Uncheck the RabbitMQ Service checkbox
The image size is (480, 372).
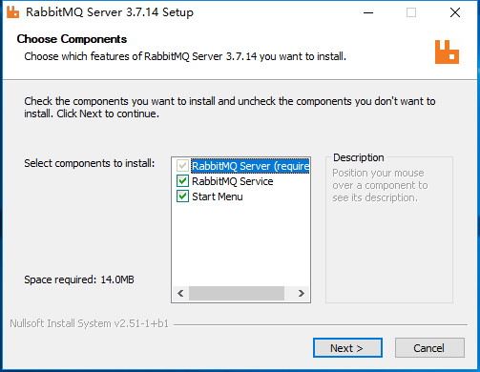pos(182,181)
